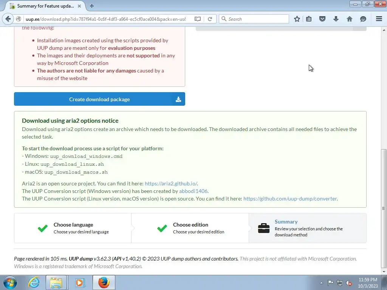Save page to Pocket icon

coord(322,19)
